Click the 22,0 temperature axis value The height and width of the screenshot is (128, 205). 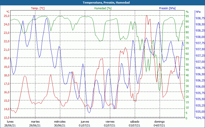pos(7,41)
